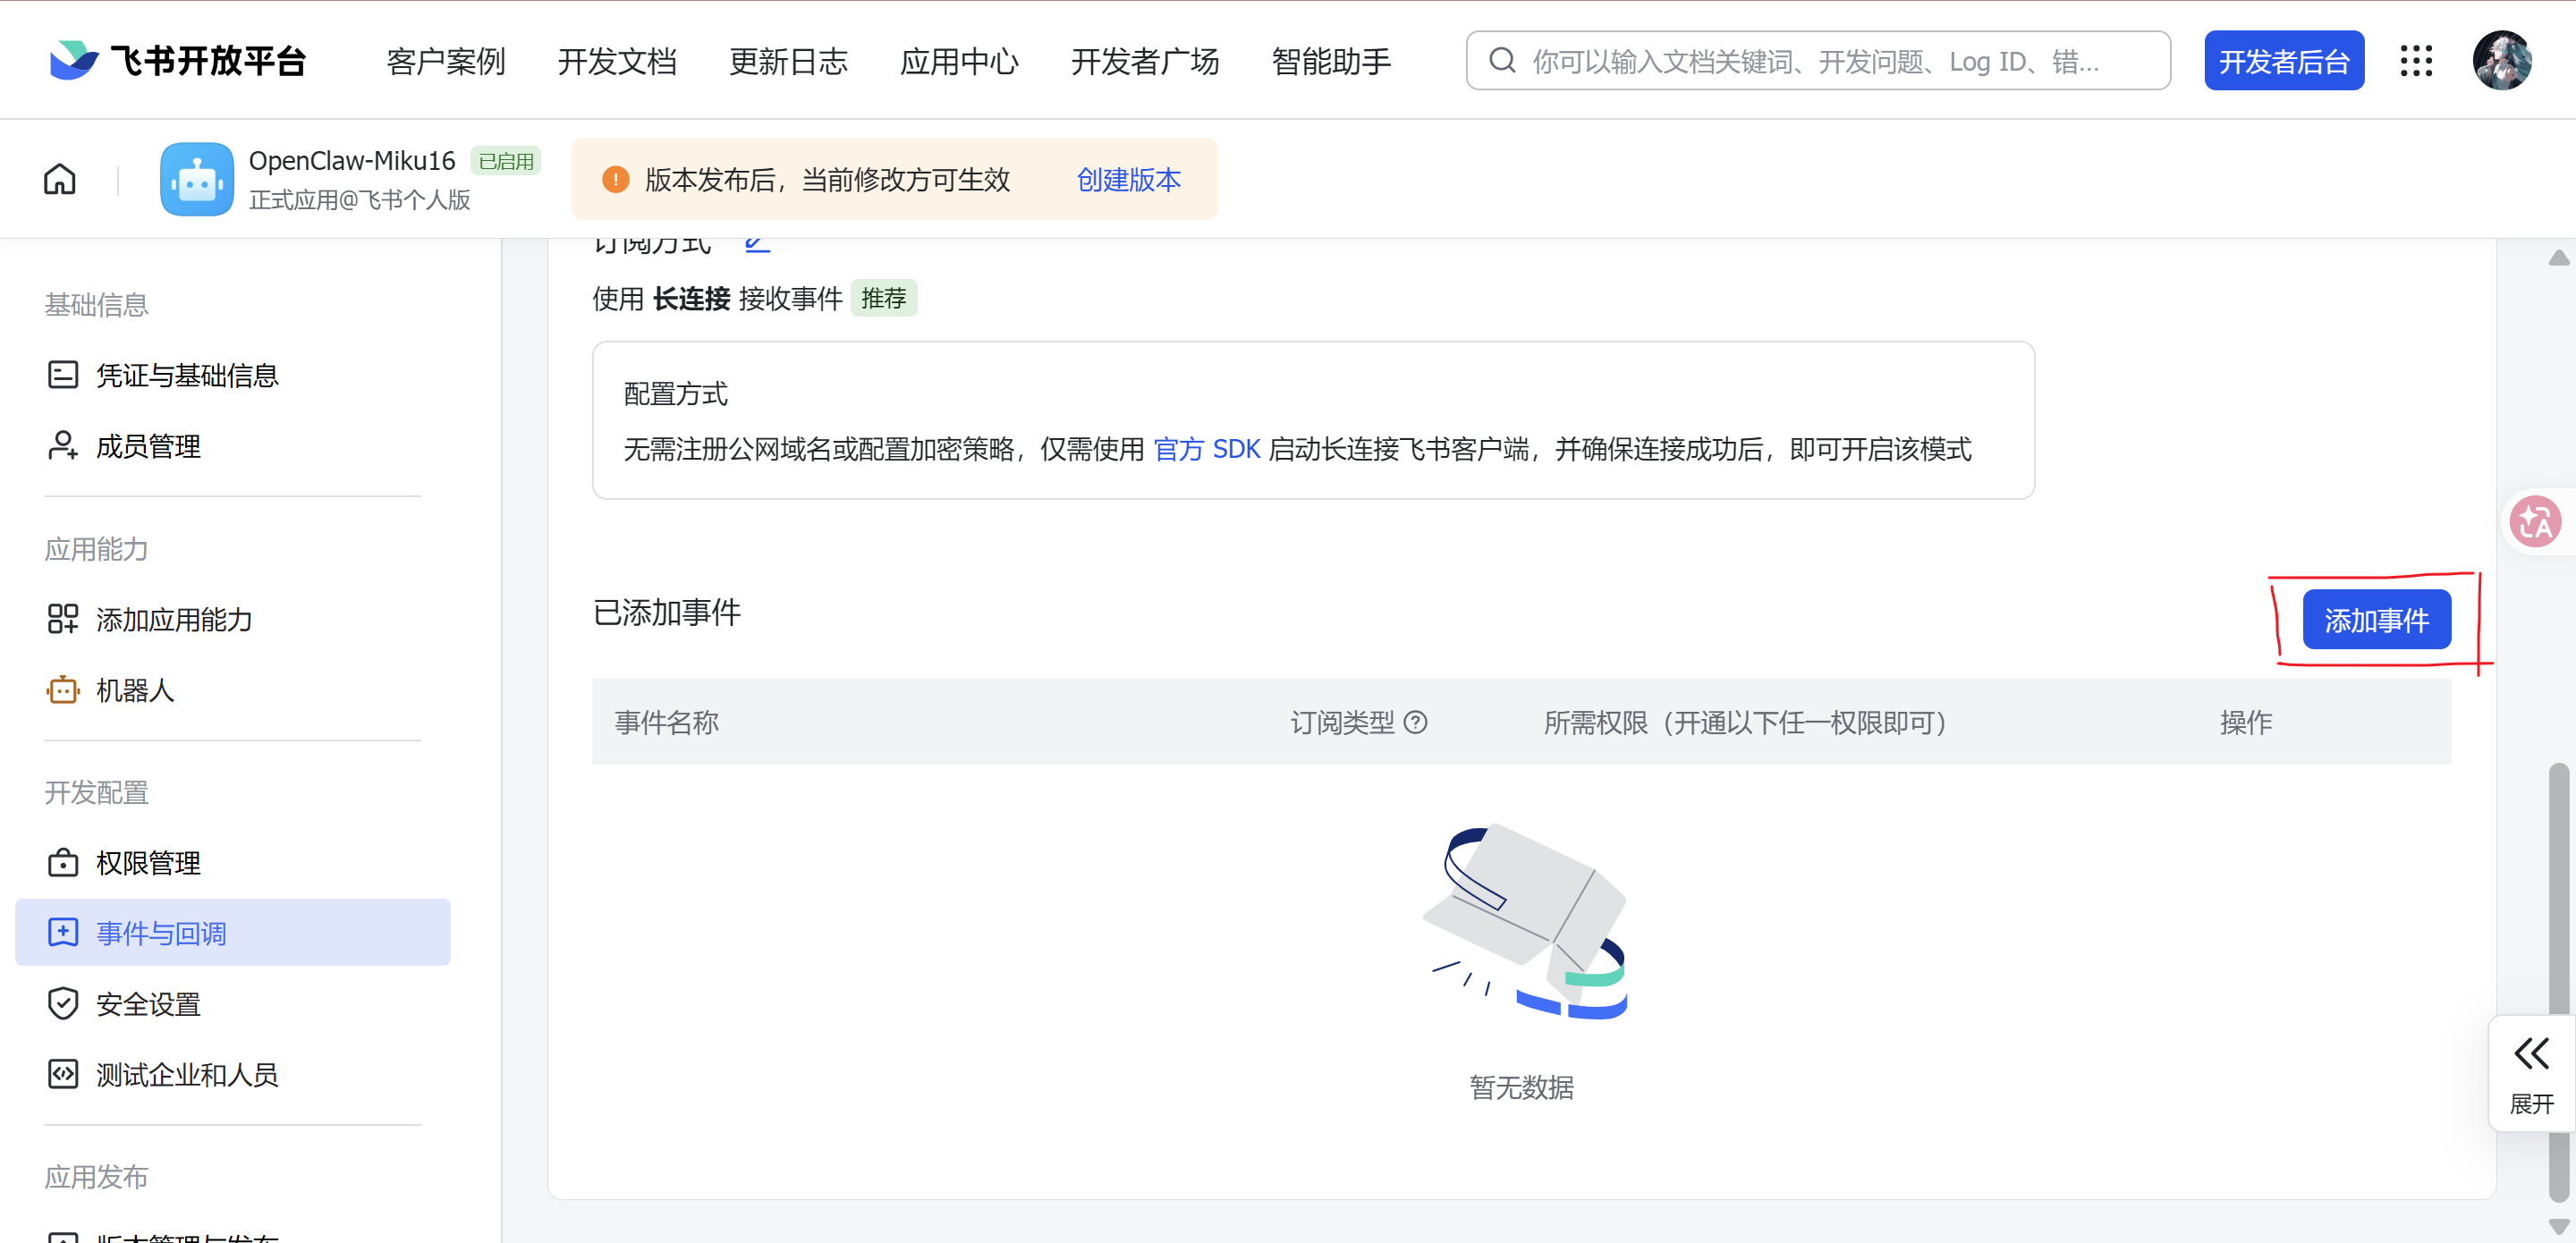Click the 开发者后台 button

[x=2284, y=61]
